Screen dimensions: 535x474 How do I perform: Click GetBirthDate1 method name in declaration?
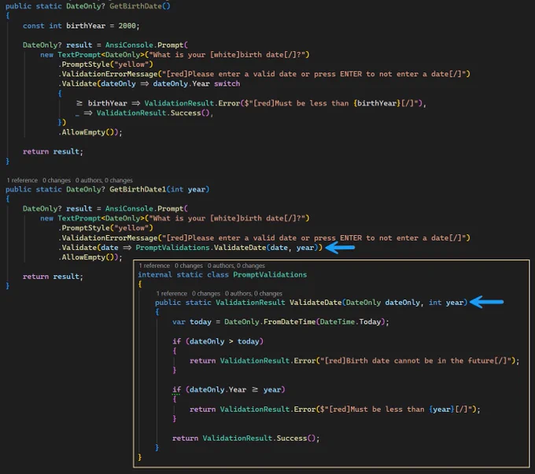click(138, 189)
